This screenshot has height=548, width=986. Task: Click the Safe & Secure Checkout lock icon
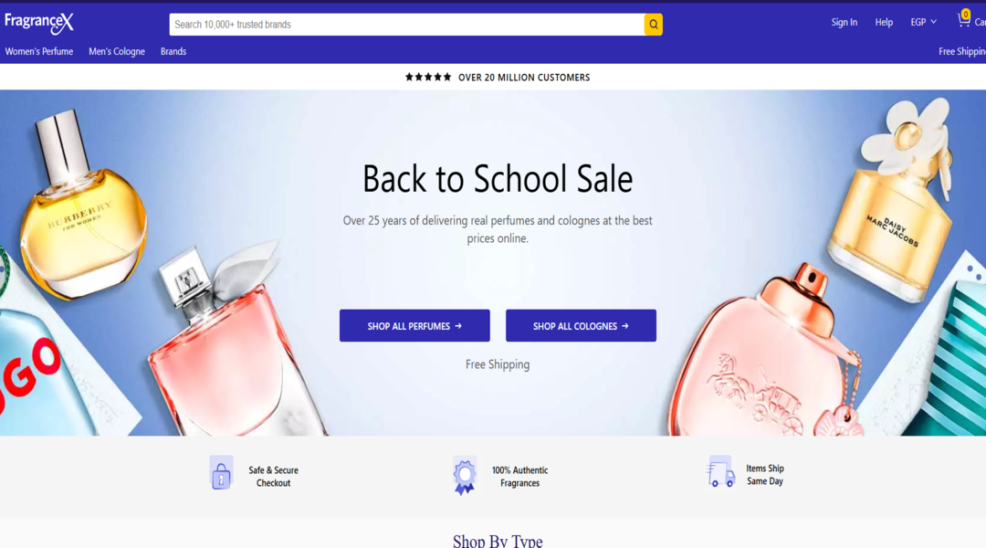click(221, 472)
